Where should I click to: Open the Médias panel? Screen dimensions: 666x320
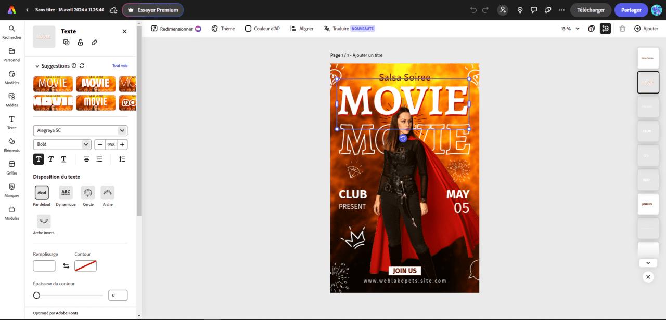11,100
